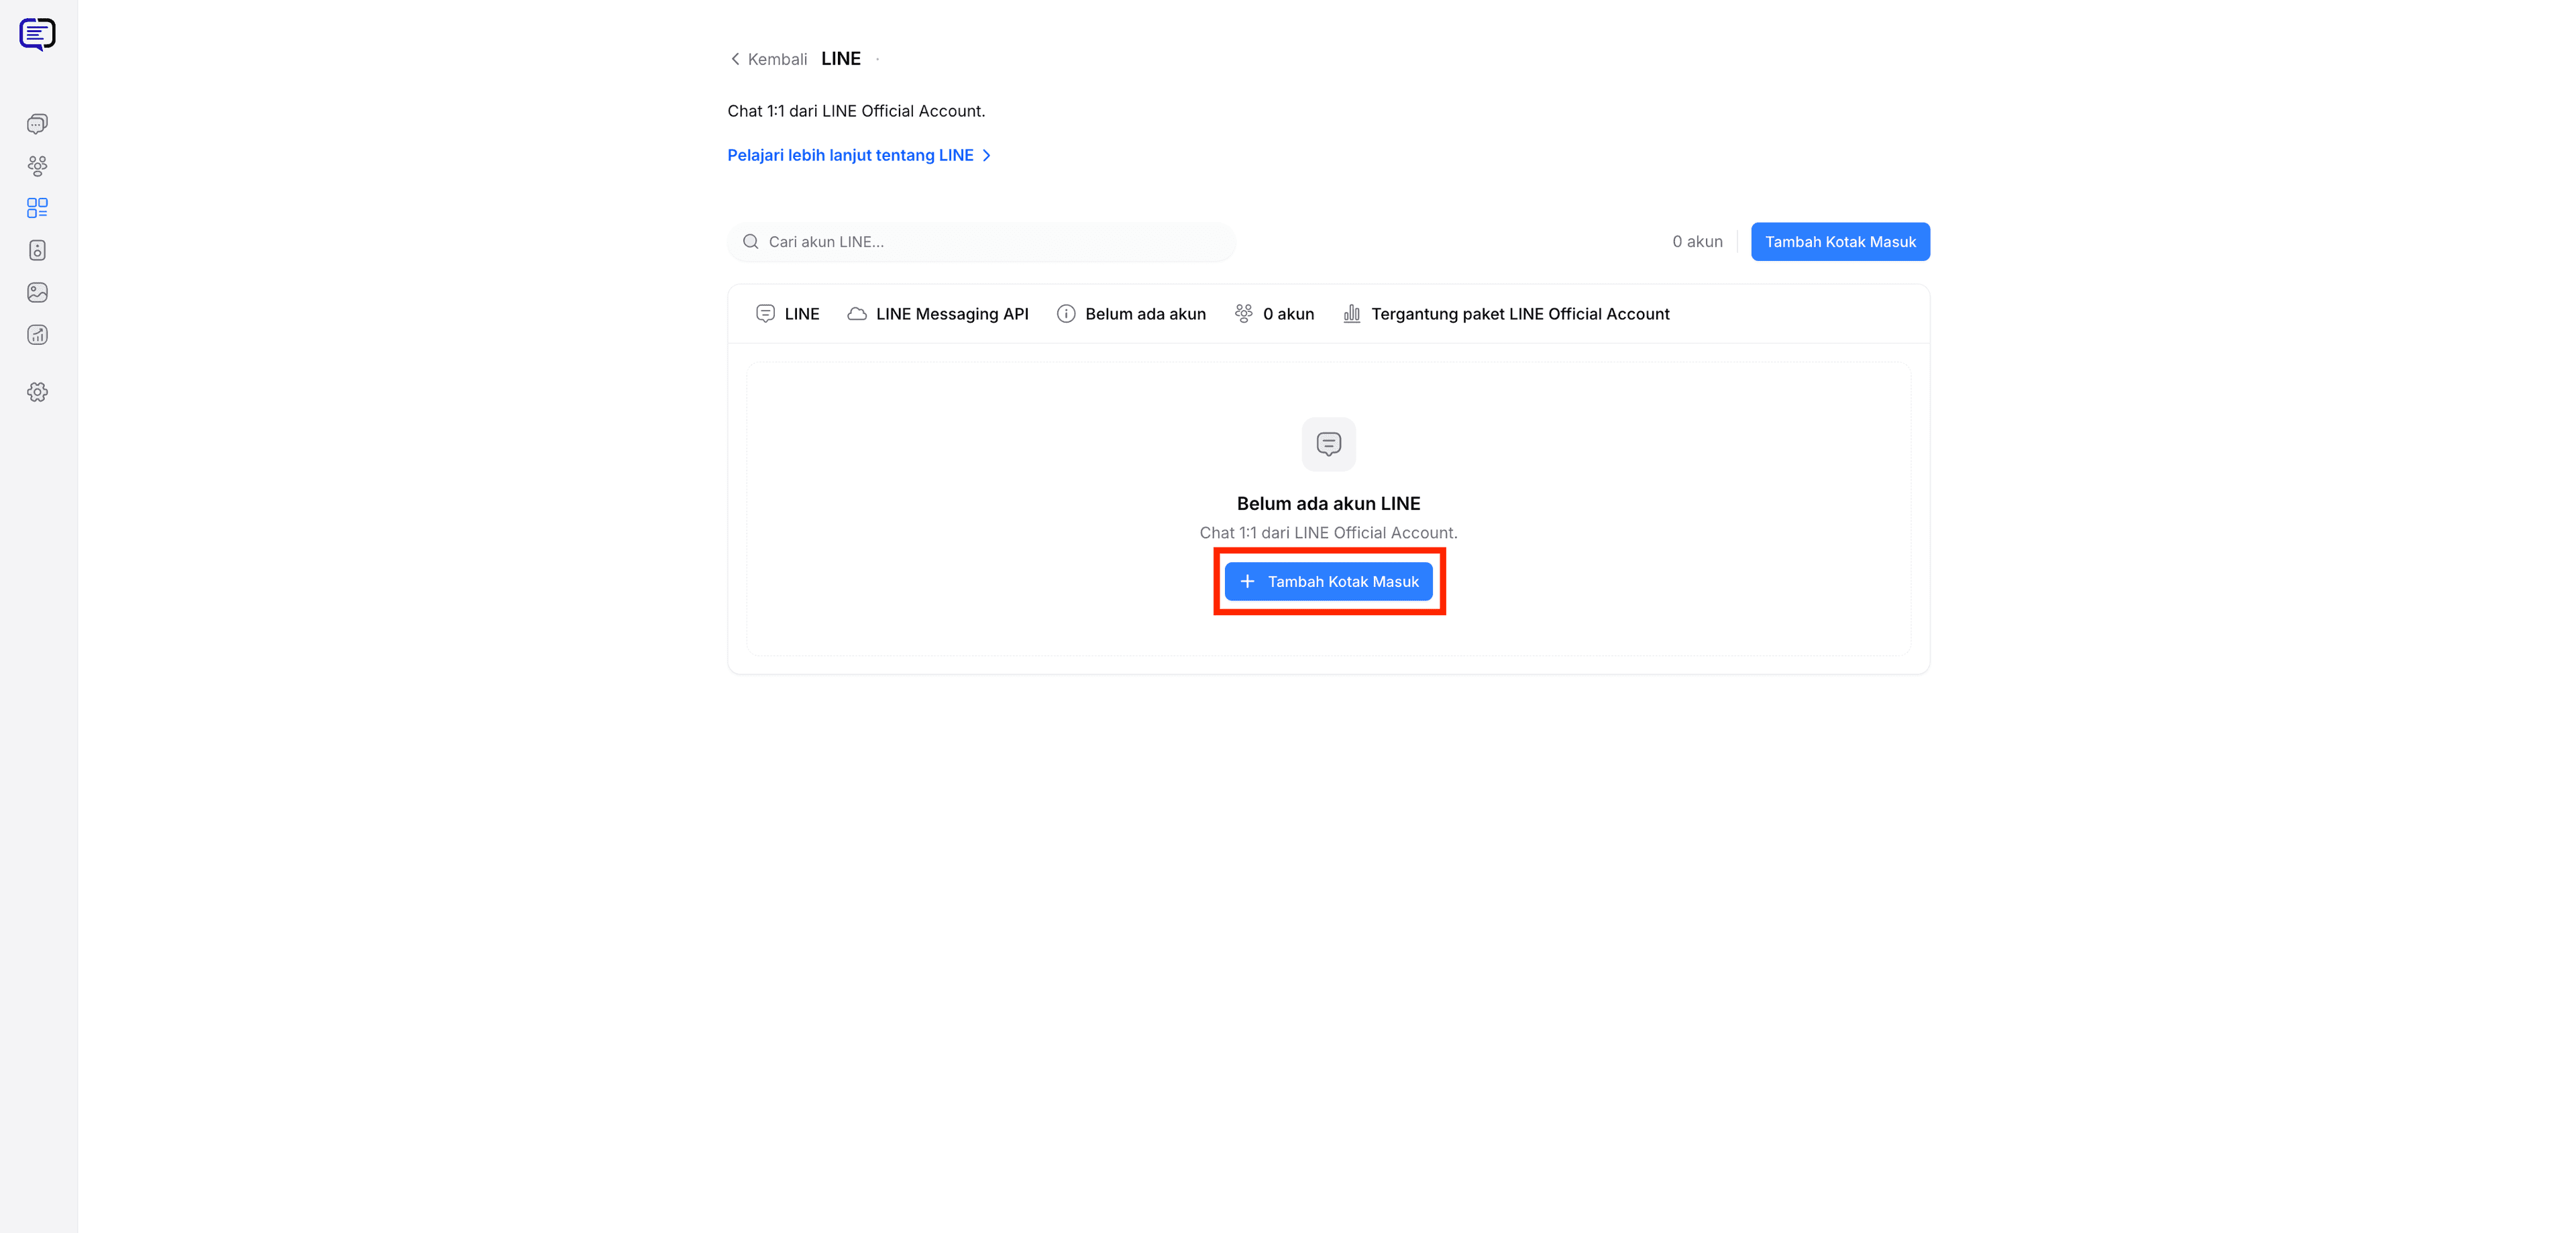Click the cloud icon beside LINE Messaging API
The width and height of the screenshot is (2576, 1233).
tap(857, 314)
